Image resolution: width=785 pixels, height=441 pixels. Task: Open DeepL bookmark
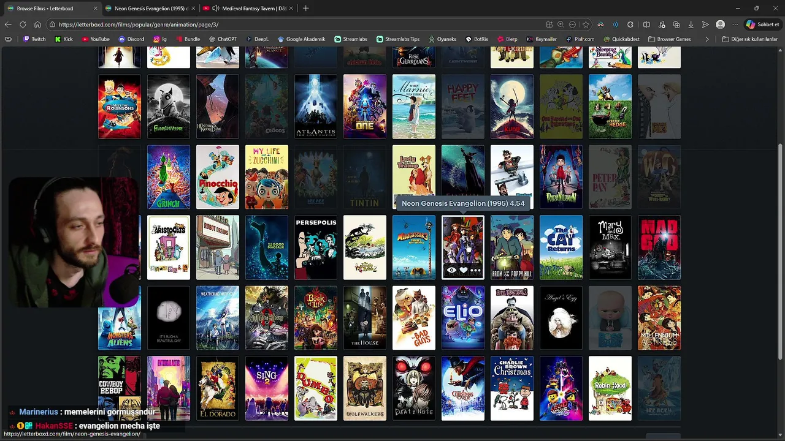pyautogui.click(x=257, y=39)
